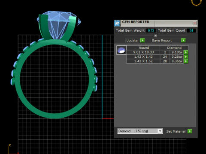This screenshot has width=206, height=154.
Task: Click green arrow for 0.36tw row
Action: click(186, 61)
